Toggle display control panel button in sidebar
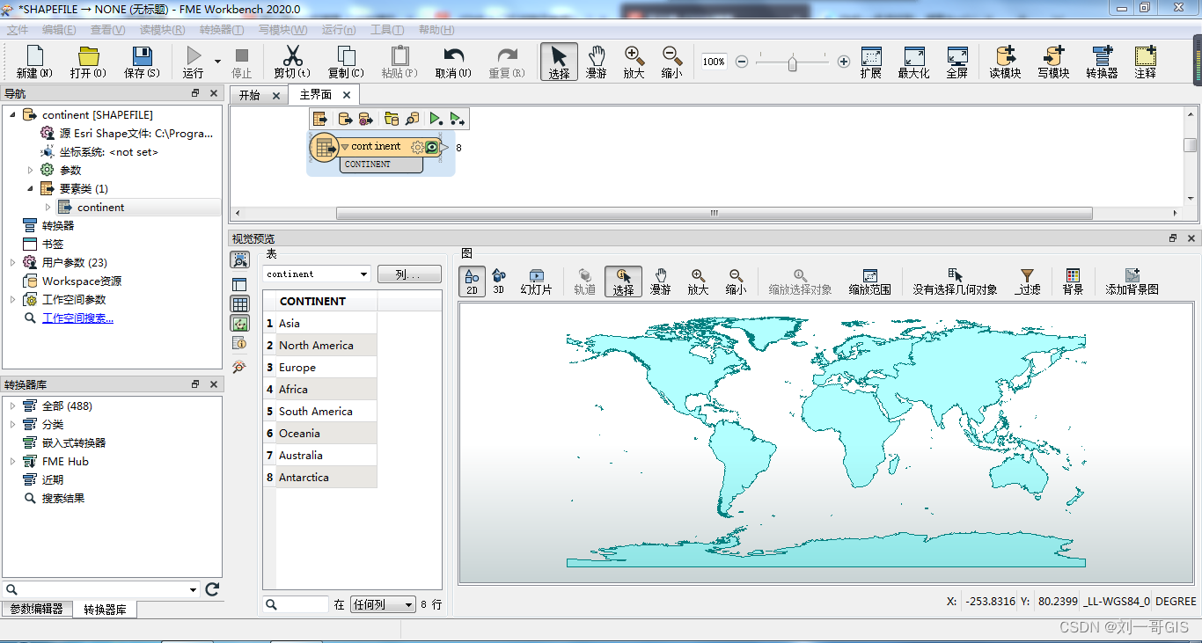 click(239, 283)
